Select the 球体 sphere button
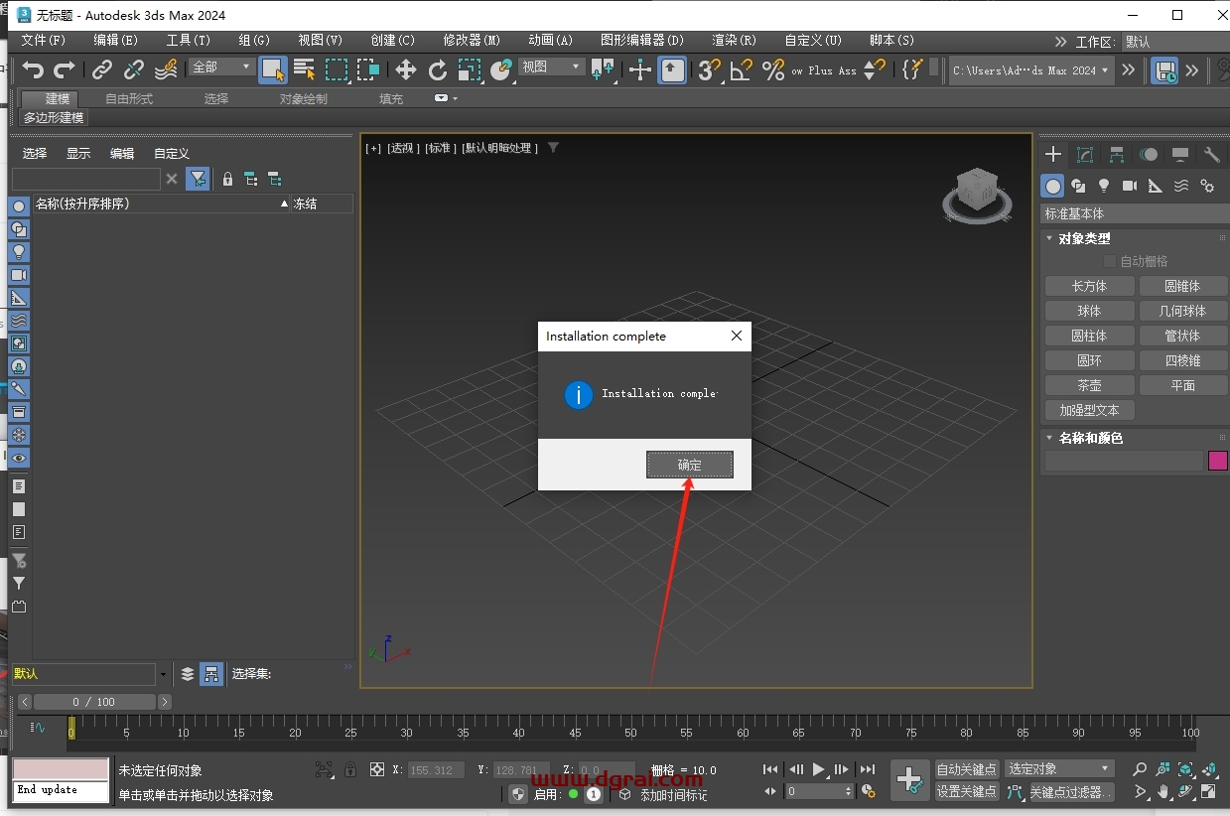1230x816 pixels. coord(1089,311)
